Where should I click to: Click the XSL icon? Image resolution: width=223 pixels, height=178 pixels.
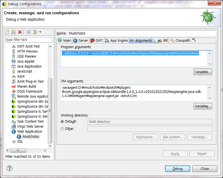click(x=14, y=142)
